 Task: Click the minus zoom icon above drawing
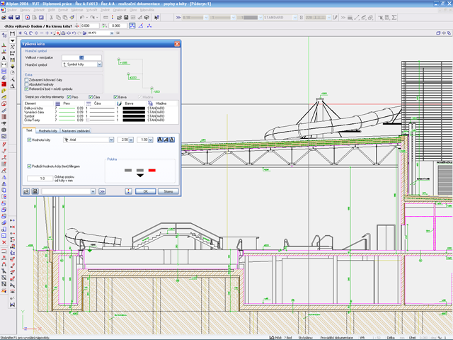click(x=42, y=33)
